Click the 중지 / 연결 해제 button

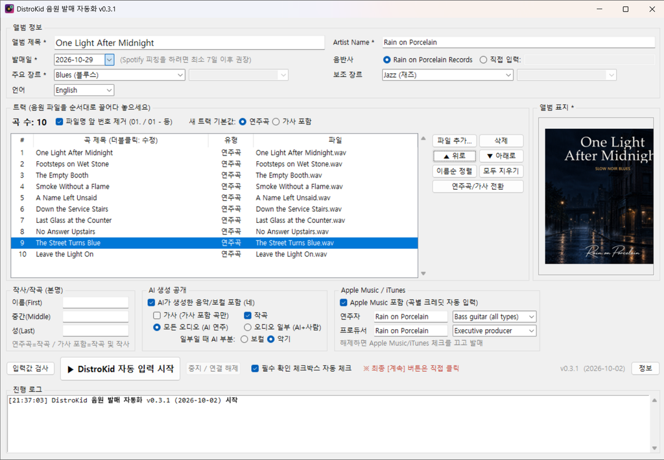pos(213,369)
